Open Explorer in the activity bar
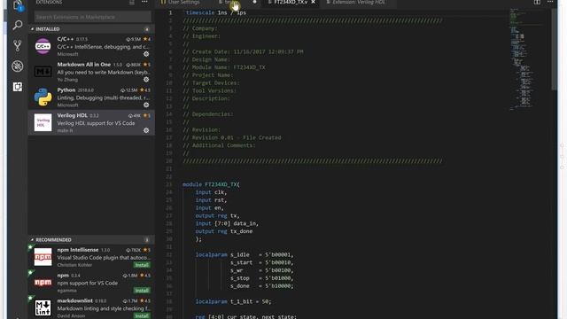The width and height of the screenshot is (567, 319). click(x=18, y=5)
